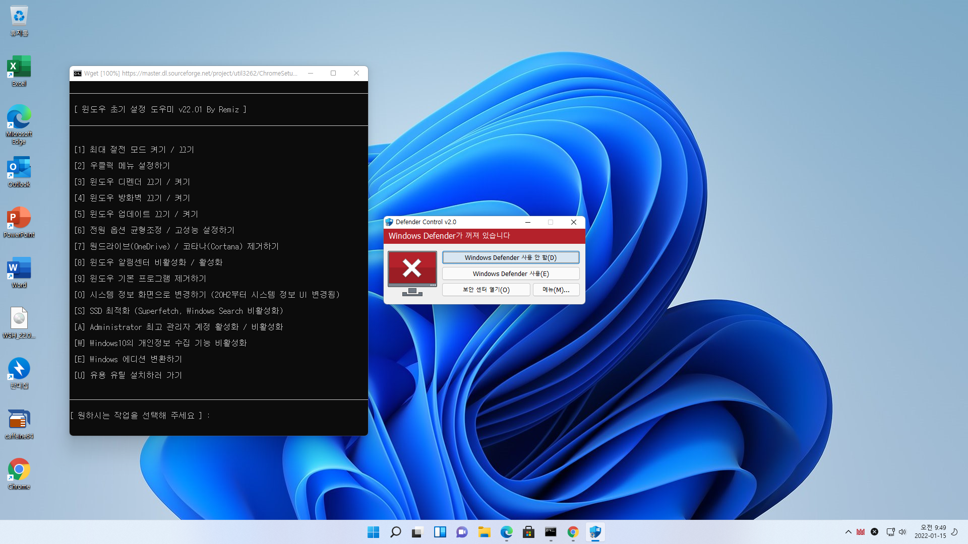
Task: Switch to the command prompt taskbar icon
Action: tap(551, 532)
